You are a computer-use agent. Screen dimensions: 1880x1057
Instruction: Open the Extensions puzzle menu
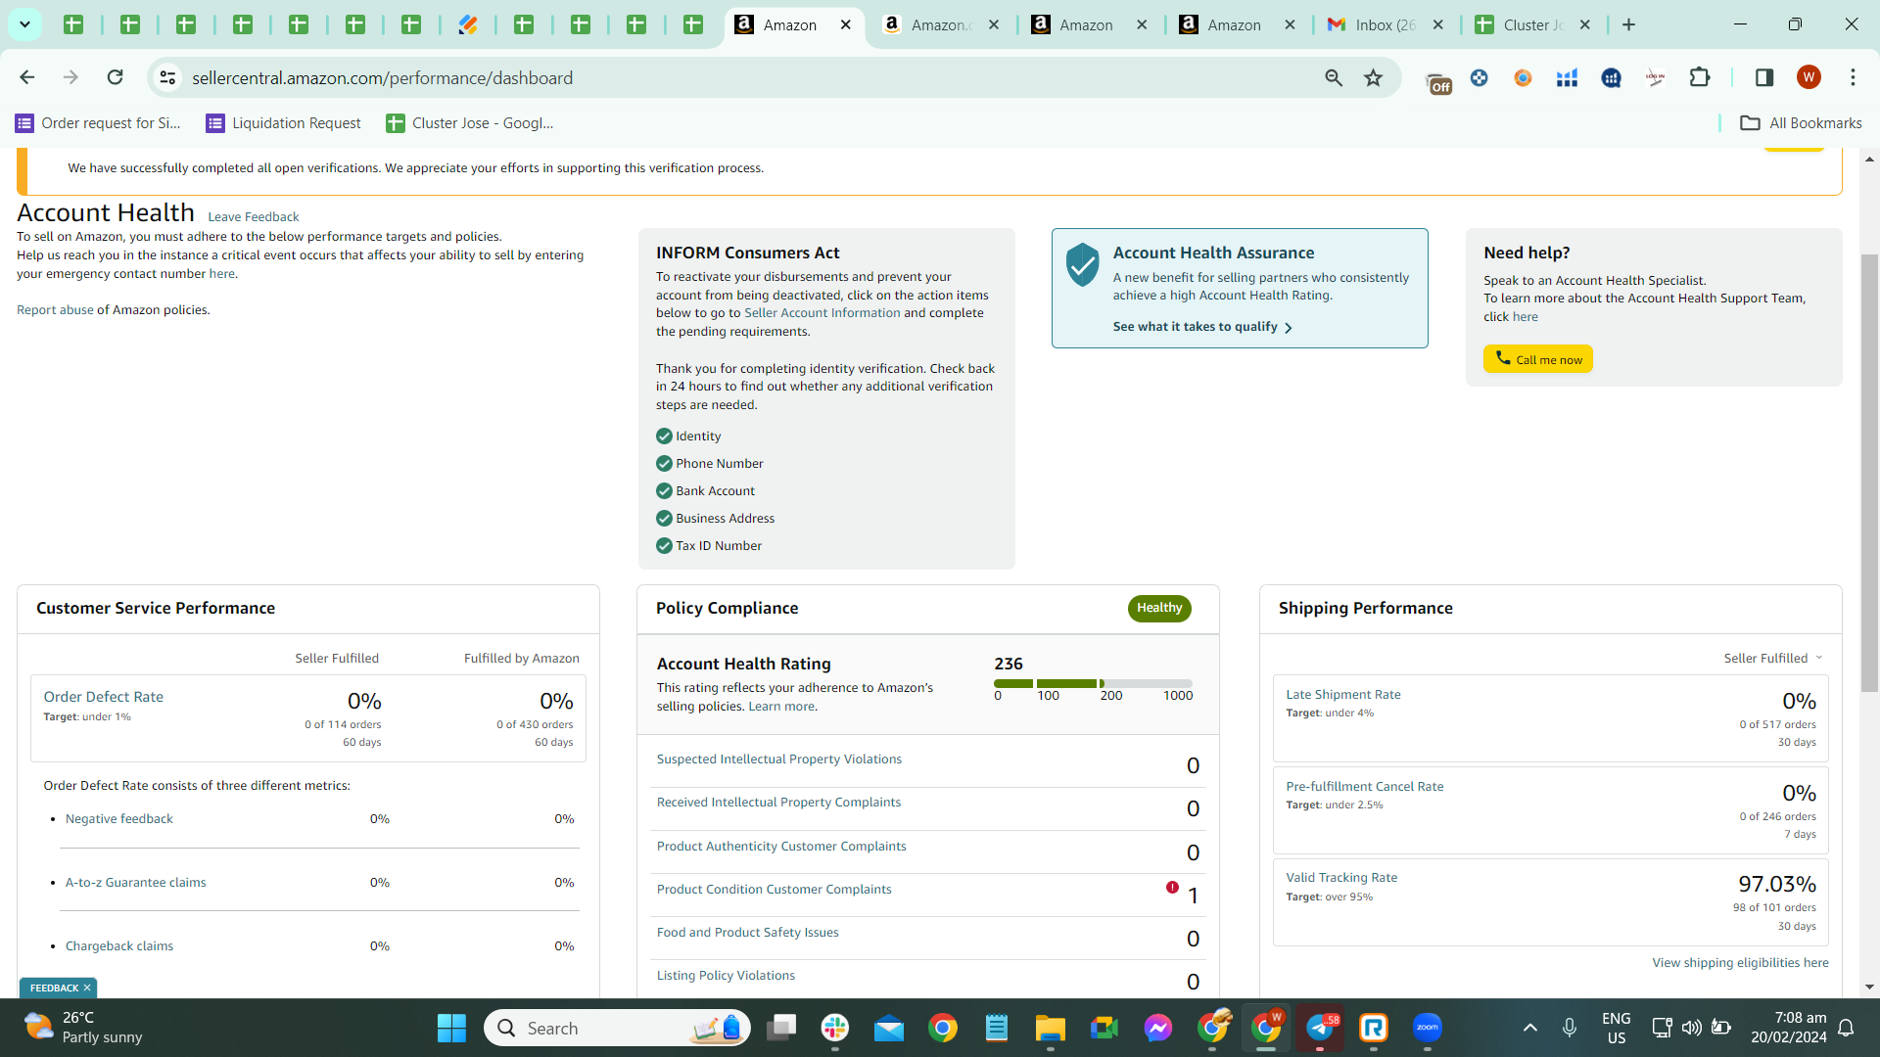tap(1700, 77)
